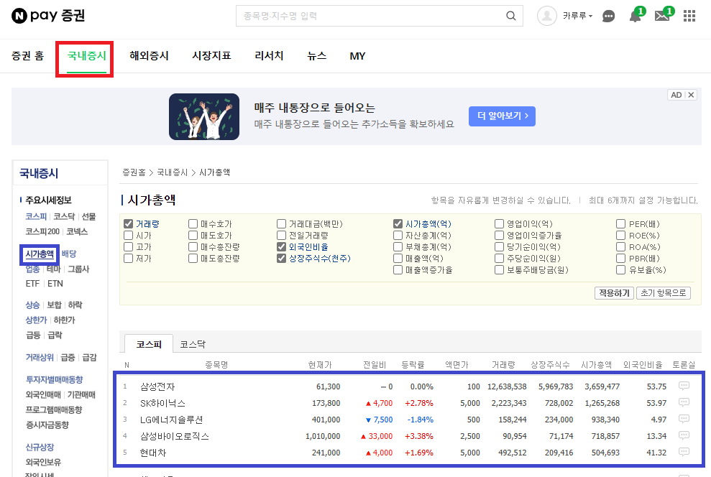Check the 영업이익(억) checkbox
The height and width of the screenshot is (477, 711).
pyautogui.click(x=499, y=224)
